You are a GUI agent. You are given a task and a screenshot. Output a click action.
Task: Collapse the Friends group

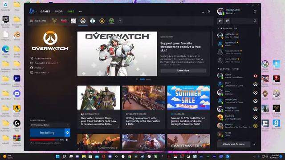tap(218, 69)
